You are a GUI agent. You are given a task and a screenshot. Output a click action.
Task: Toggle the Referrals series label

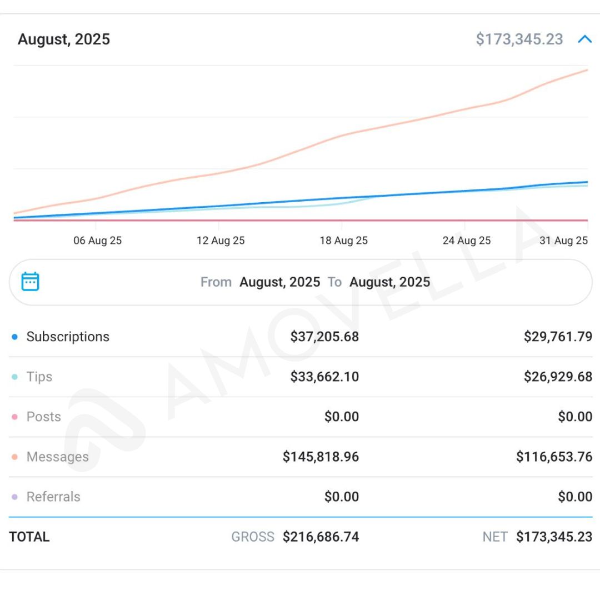click(x=53, y=497)
